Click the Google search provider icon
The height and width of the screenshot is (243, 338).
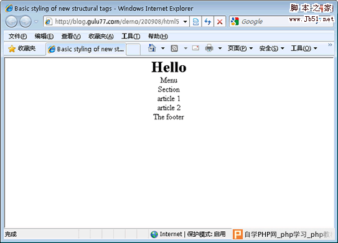click(x=235, y=21)
